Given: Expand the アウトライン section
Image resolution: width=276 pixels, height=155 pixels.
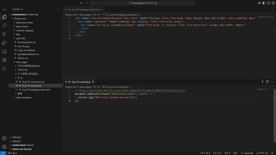Looking at the screenshot, I should pyautogui.click(x=36, y=137).
